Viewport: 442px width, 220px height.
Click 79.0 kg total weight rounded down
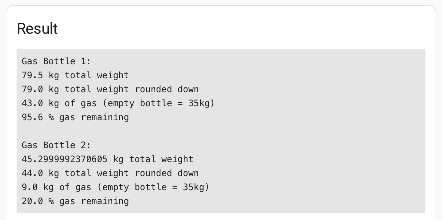[110, 89]
